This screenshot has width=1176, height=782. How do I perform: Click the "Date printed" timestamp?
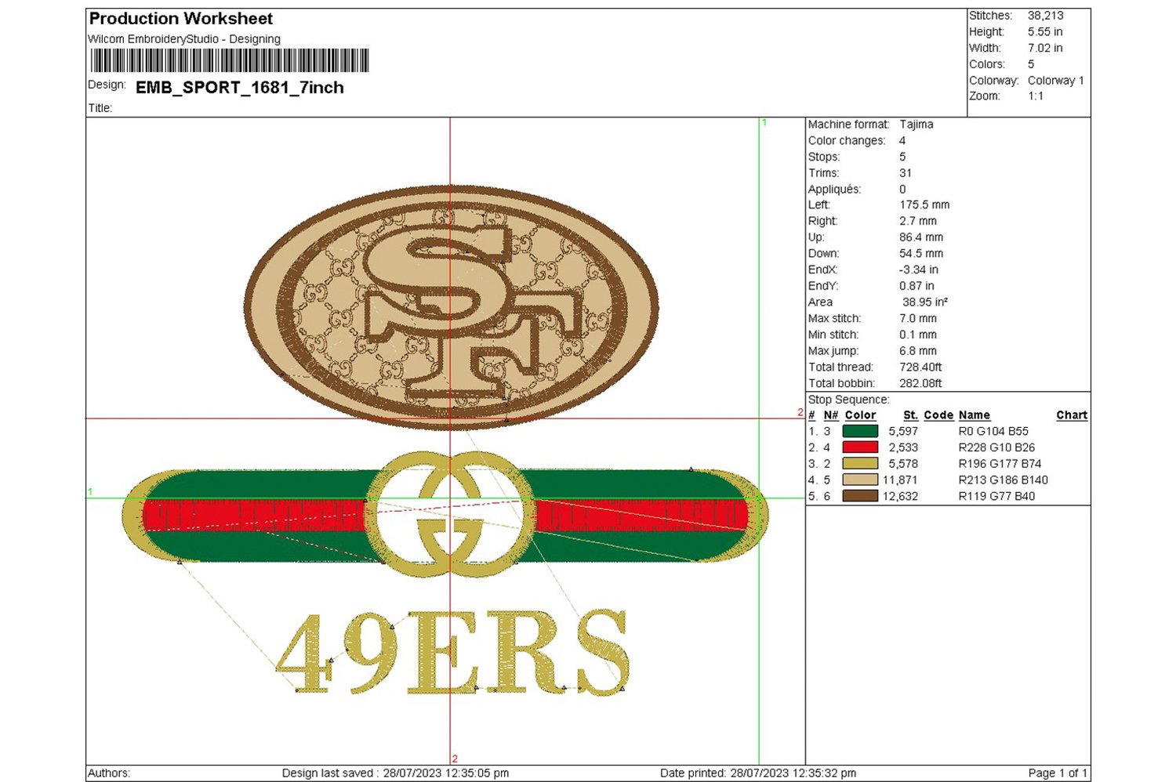tap(758, 773)
